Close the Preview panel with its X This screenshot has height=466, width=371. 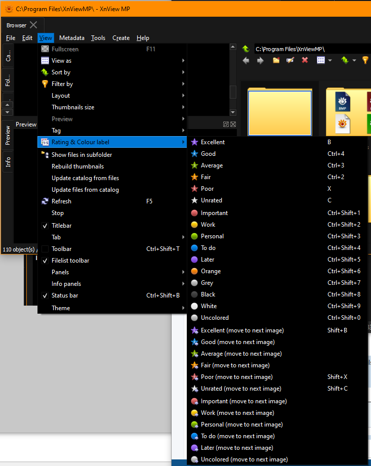233,124
